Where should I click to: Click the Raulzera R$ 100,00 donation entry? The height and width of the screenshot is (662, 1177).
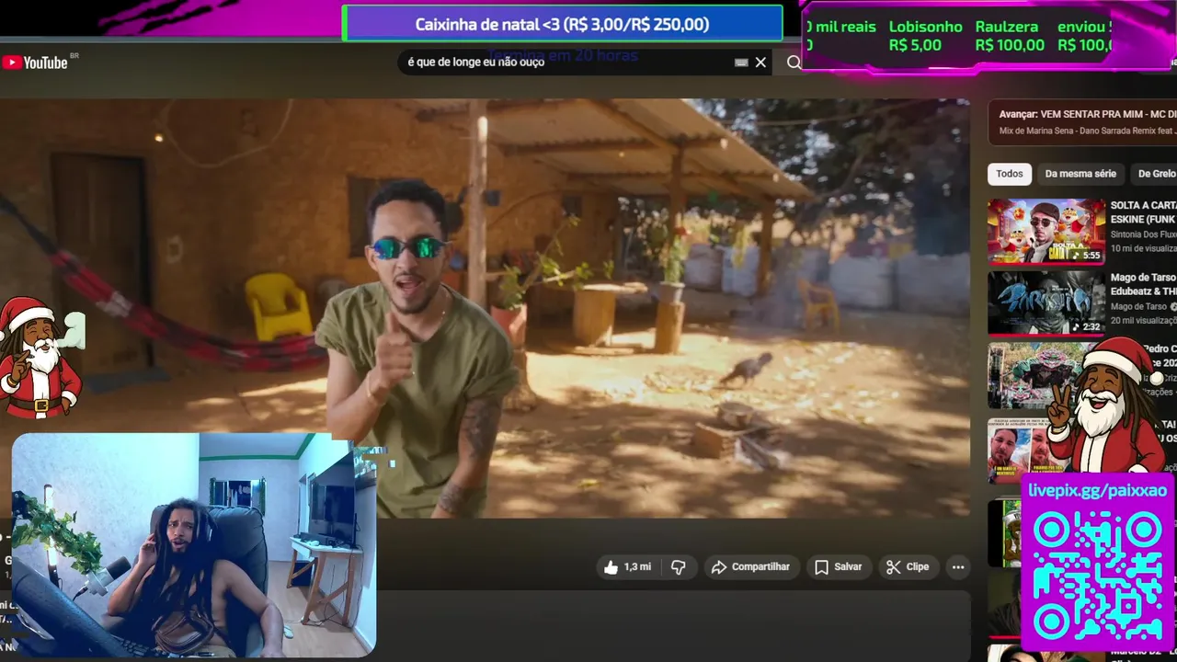pos(1009,36)
